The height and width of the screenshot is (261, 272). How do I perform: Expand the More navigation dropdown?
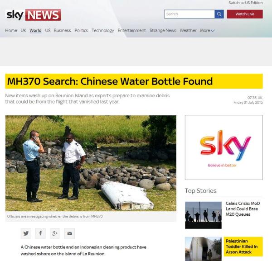click(x=207, y=30)
